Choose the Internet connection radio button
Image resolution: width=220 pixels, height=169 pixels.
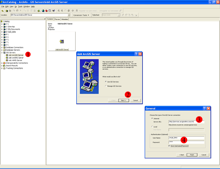(152, 118)
